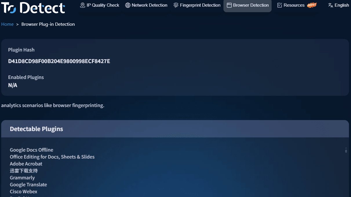
Task: Click the Browser Detection window icon
Action: point(229,5)
